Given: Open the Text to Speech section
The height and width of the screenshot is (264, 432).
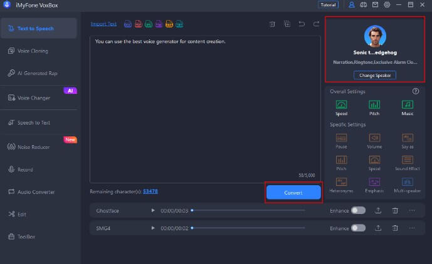Looking at the screenshot, I should point(39,28).
